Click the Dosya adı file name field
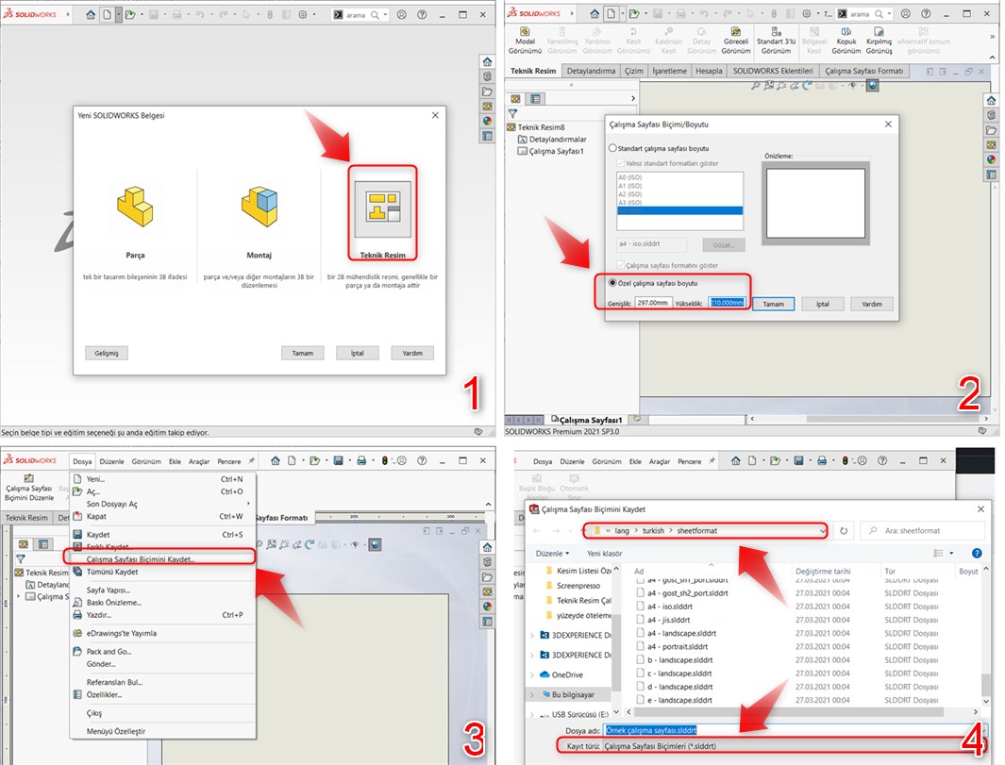The width and height of the screenshot is (1005, 765). (x=794, y=730)
